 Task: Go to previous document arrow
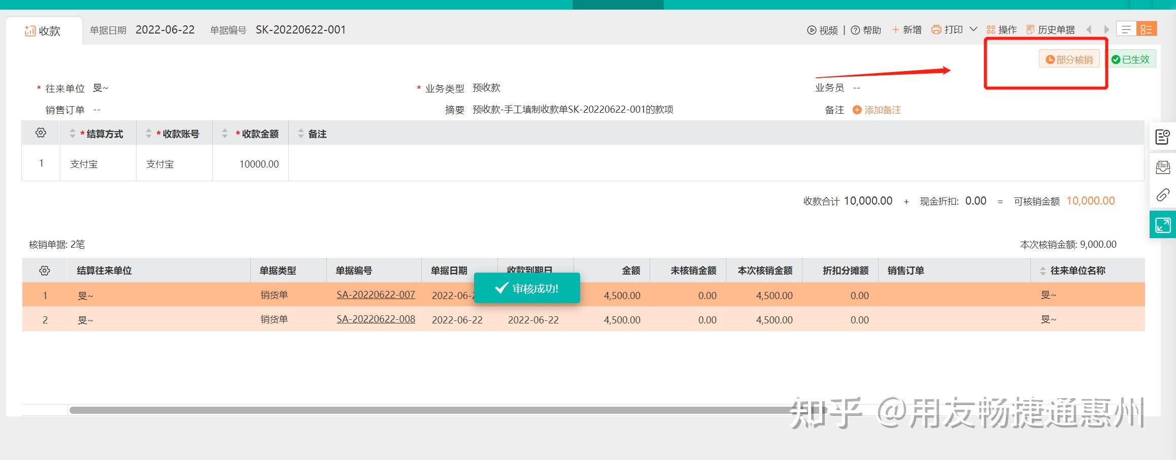click(1089, 30)
